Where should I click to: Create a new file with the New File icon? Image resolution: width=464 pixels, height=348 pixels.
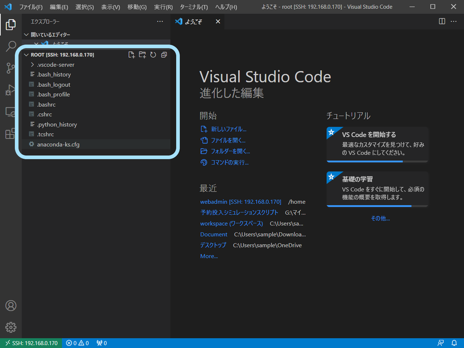tap(131, 54)
